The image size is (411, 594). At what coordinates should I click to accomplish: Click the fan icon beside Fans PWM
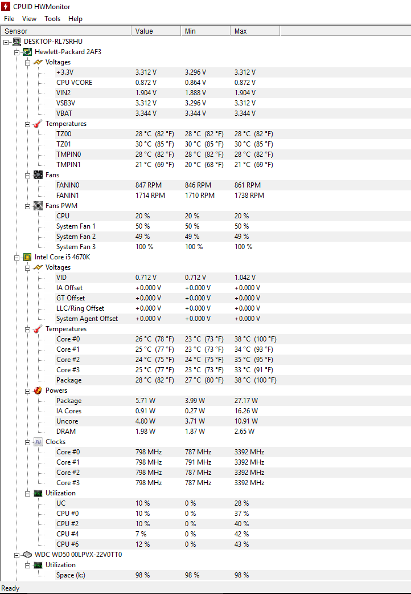coord(38,206)
